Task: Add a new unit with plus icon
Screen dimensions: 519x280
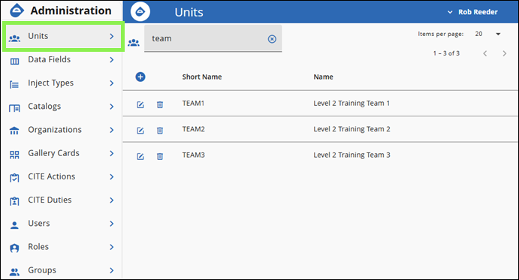Action: point(140,77)
